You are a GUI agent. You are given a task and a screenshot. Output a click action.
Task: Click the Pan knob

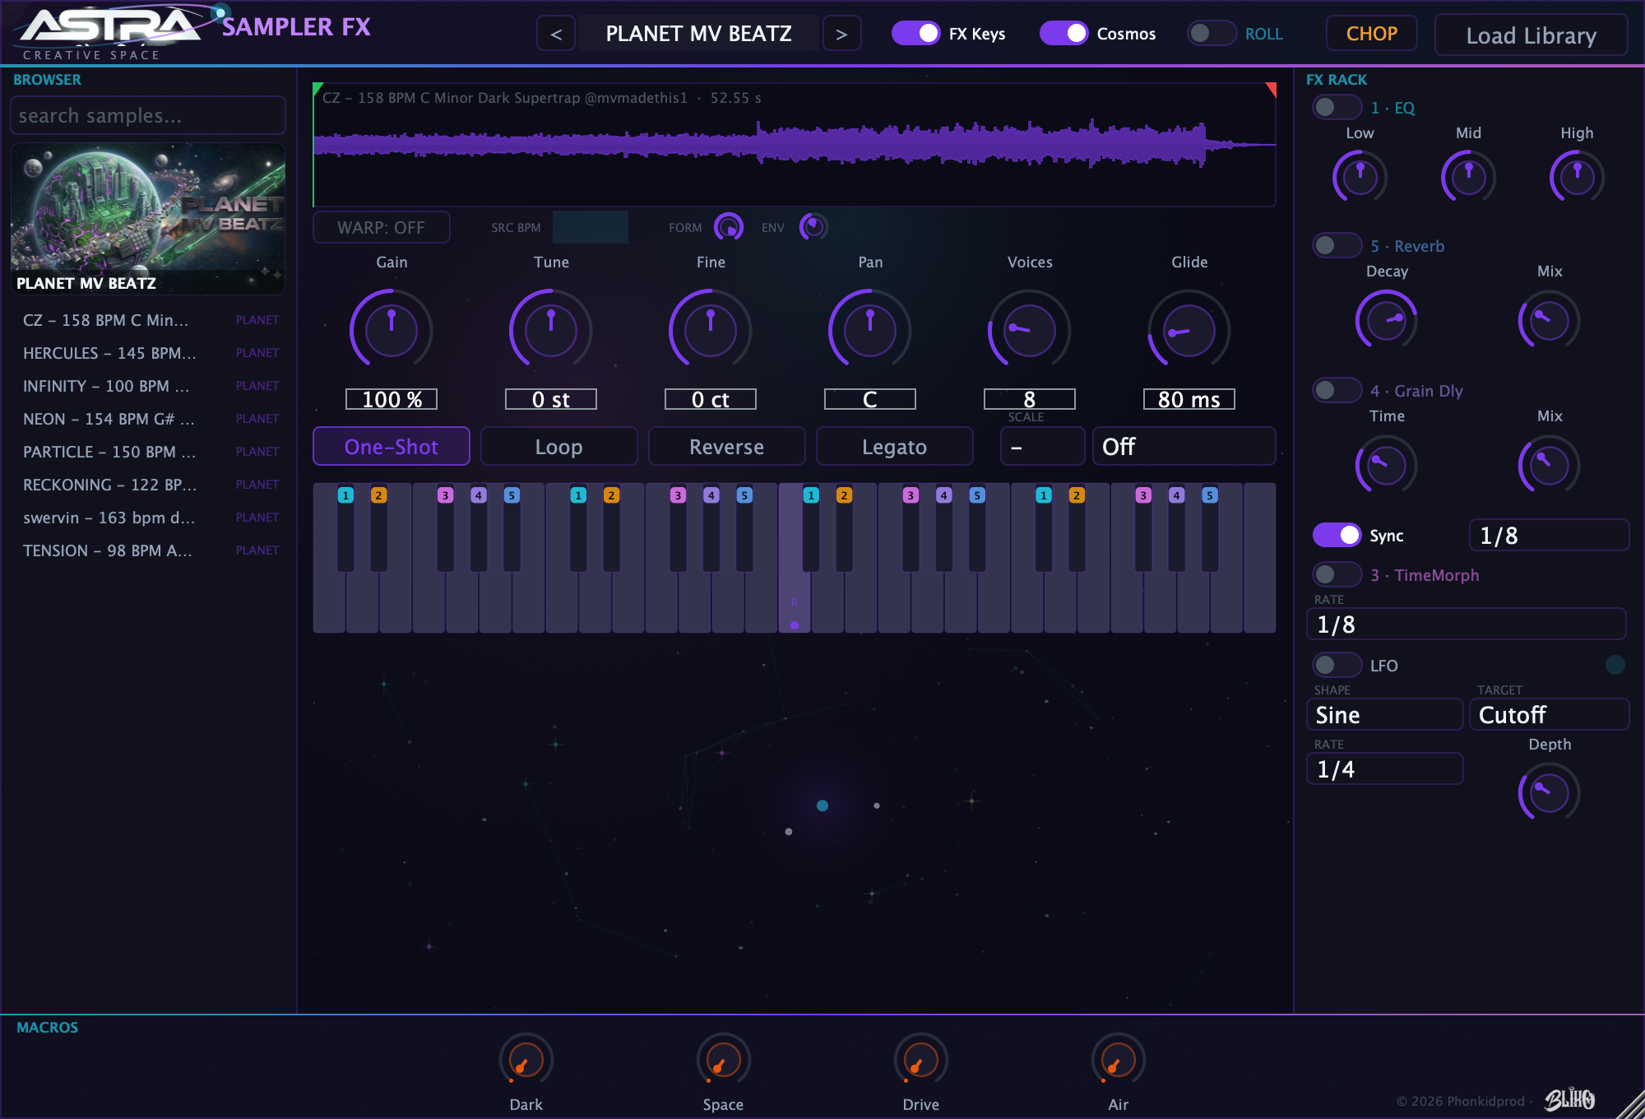(870, 329)
